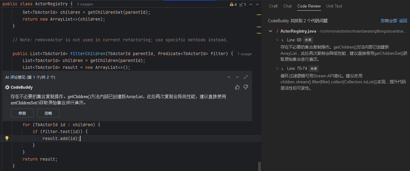
Task: Click 修复 next to Line: 68
Action: coord(308,40)
